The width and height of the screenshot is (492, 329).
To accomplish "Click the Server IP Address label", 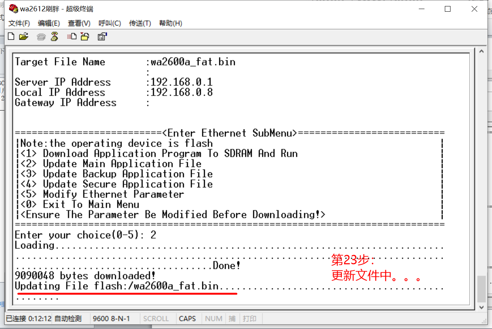I will [x=63, y=82].
